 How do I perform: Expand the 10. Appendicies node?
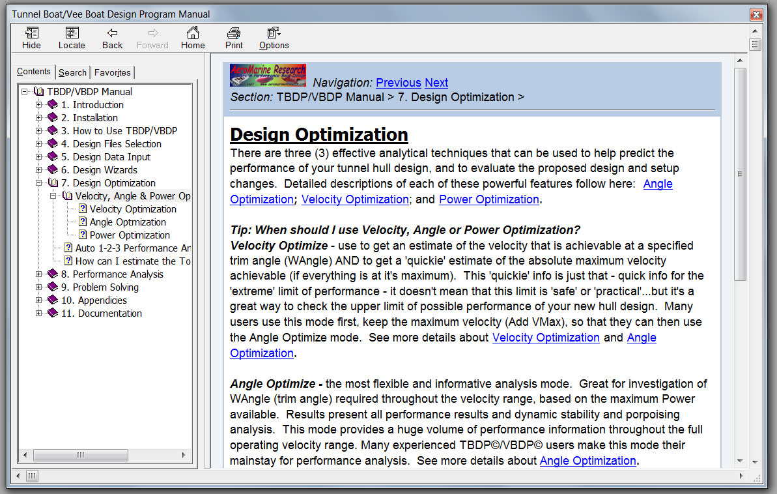(38, 300)
